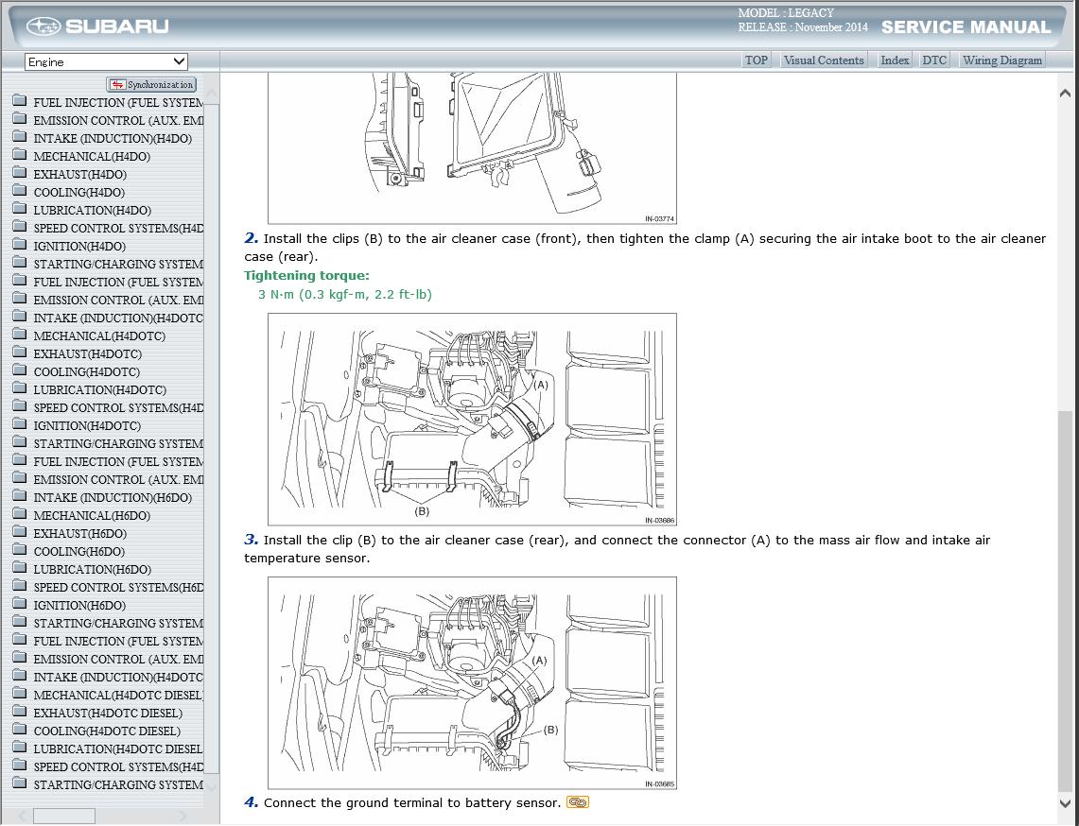Click folder icon beside INTAKE (INDUCTION)(H6DO)

click(x=19, y=496)
